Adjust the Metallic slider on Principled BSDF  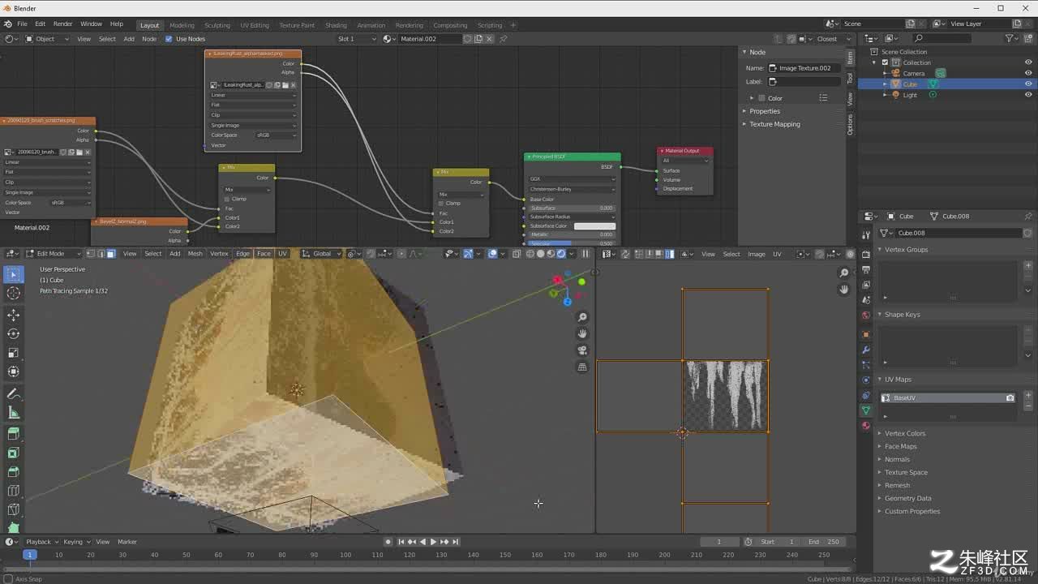point(572,235)
